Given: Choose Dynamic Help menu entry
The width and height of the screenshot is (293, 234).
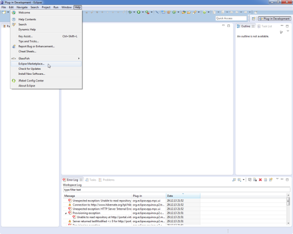Looking at the screenshot, I should 46,30.
